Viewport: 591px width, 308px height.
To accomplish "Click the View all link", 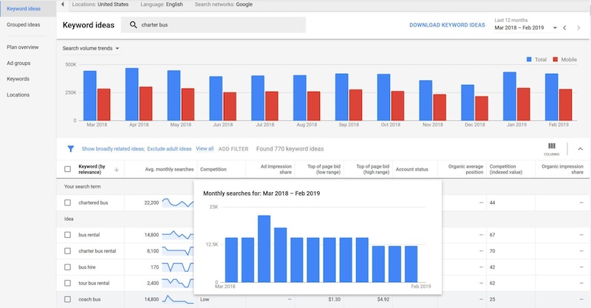I will point(205,148).
